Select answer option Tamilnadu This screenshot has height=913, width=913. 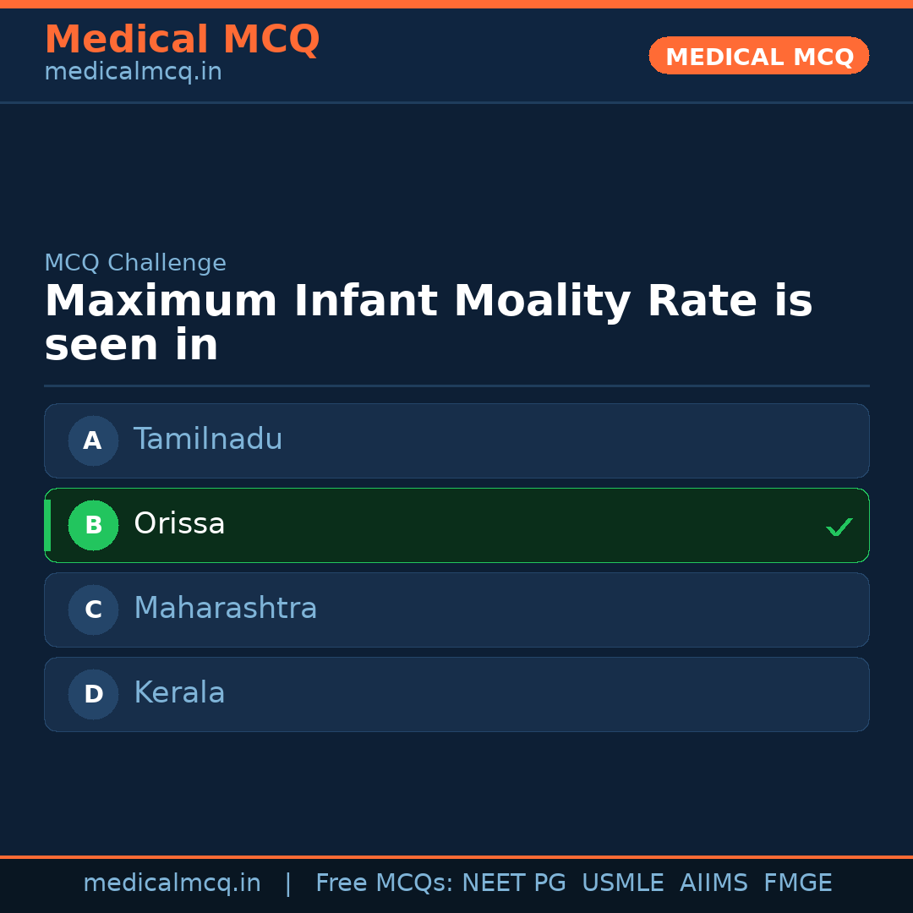456,440
